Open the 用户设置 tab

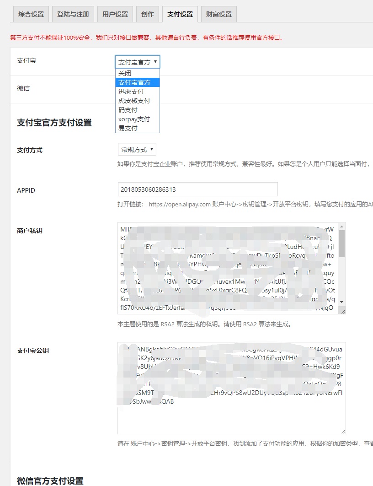pyautogui.click(x=115, y=14)
